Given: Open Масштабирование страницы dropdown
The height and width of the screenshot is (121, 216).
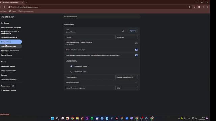Looking at the screenshot, I should (127, 88).
